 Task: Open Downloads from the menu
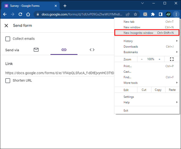pos(147,47)
